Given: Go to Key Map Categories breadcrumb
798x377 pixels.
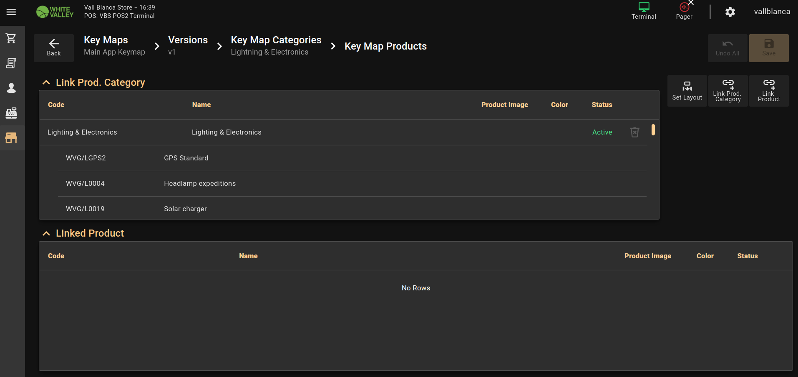Looking at the screenshot, I should [x=276, y=46].
